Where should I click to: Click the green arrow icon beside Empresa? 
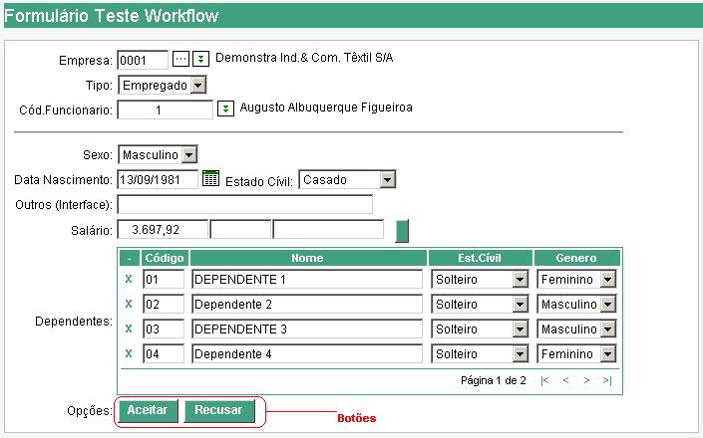(200, 59)
